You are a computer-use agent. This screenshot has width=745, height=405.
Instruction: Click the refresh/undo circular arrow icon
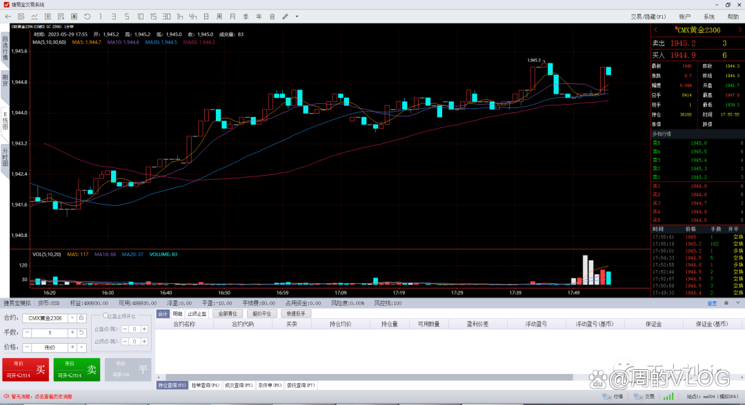tap(88, 17)
